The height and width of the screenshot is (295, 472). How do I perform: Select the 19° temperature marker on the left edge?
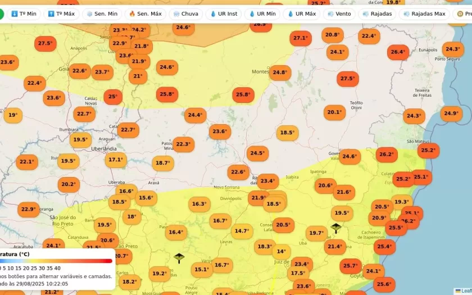(x=12, y=115)
